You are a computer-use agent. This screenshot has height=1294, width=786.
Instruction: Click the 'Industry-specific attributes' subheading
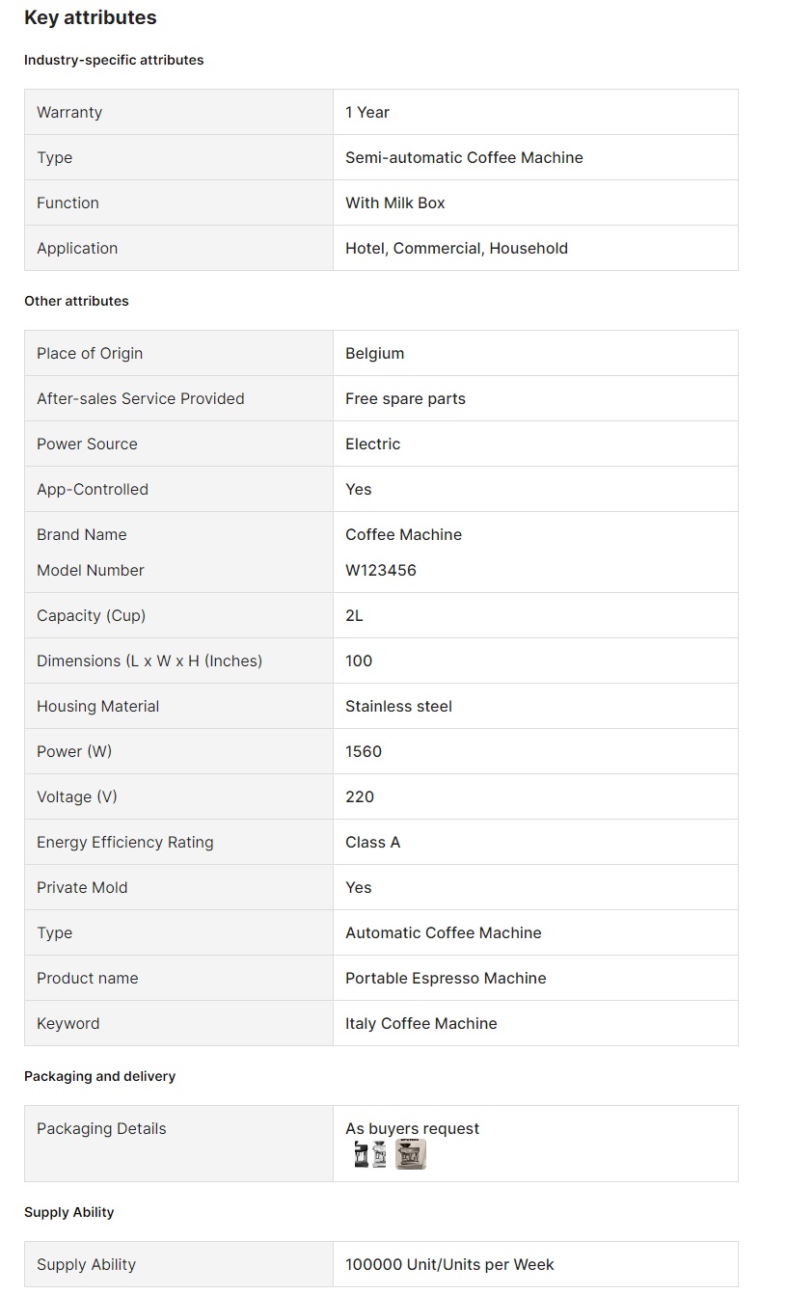point(114,60)
